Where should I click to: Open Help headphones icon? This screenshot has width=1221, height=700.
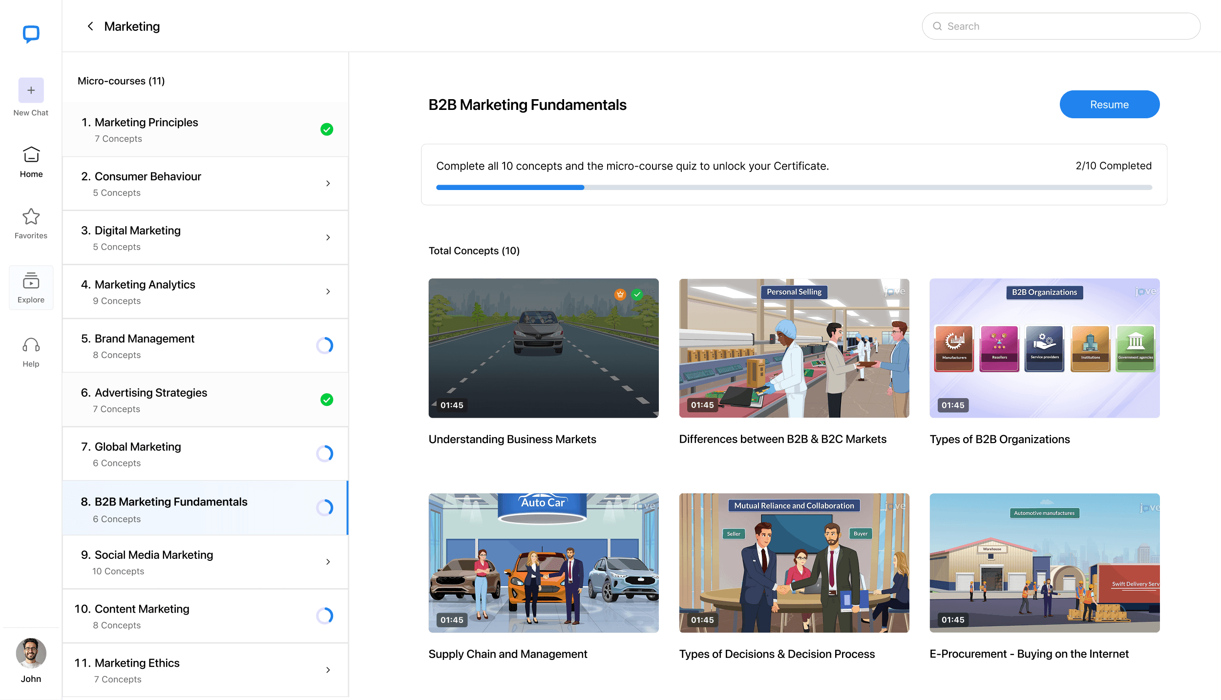tap(31, 346)
